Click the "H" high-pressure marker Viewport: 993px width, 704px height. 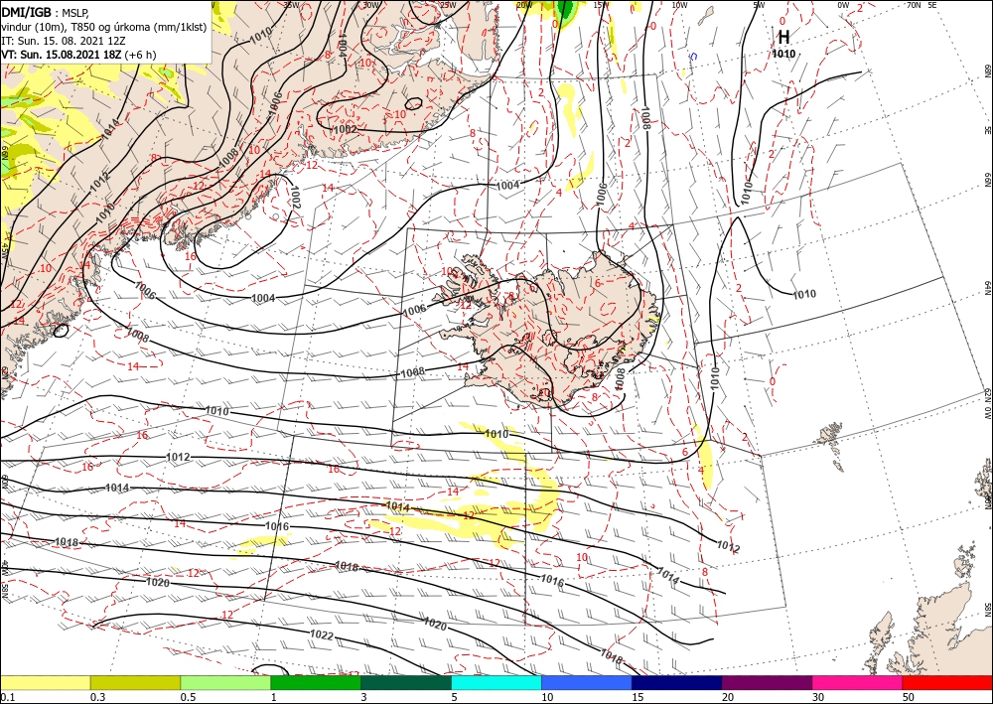coord(783,37)
